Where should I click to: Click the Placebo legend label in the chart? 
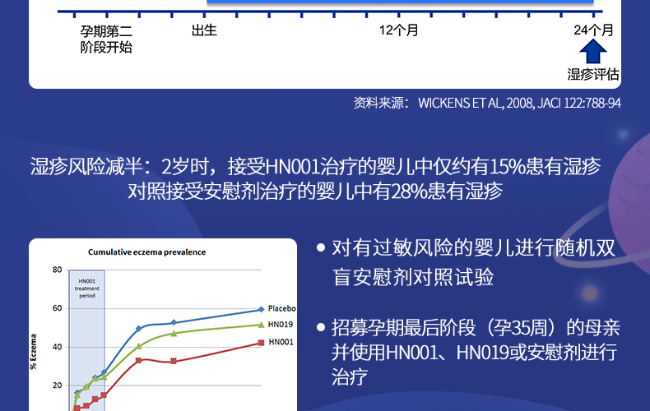(282, 308)
